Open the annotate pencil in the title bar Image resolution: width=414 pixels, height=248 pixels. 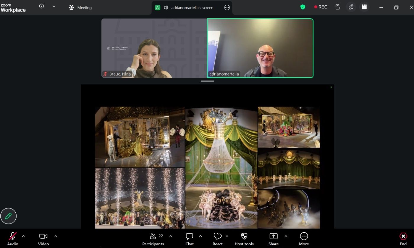(x=351, y=7)
